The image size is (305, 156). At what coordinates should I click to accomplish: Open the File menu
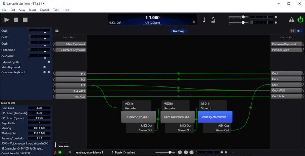tap(4, 10)
